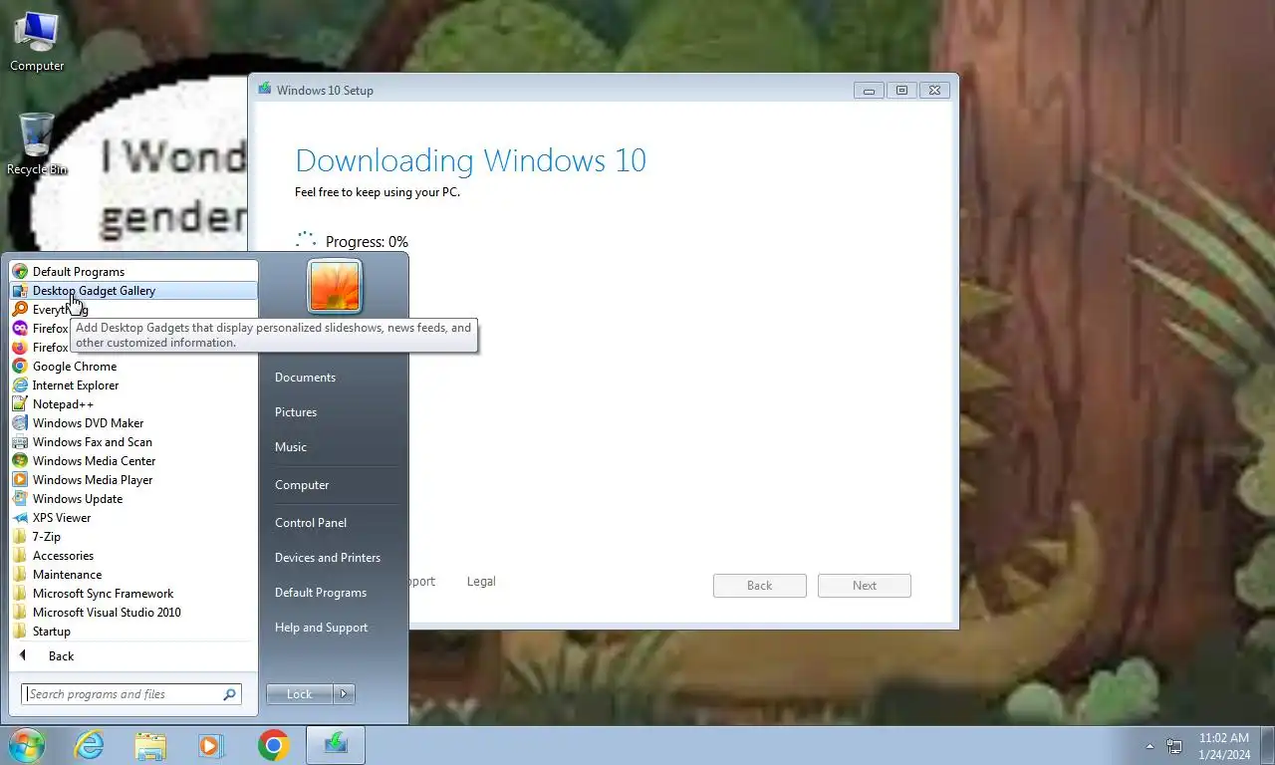This screenshot has height=765, width=1275.
Task: Expand the Startup folder
Action: 133,631
